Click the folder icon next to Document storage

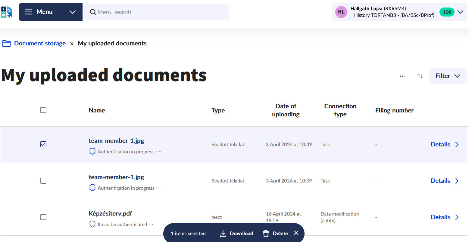click(x=6, y=44)
